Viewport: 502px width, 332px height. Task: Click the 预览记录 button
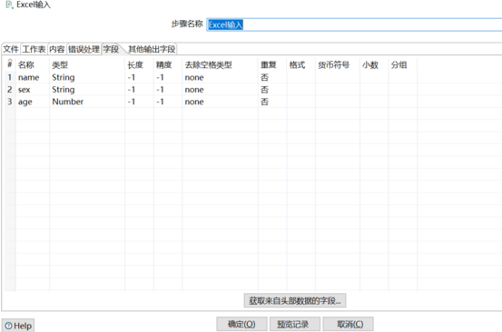tap(295, 324)
